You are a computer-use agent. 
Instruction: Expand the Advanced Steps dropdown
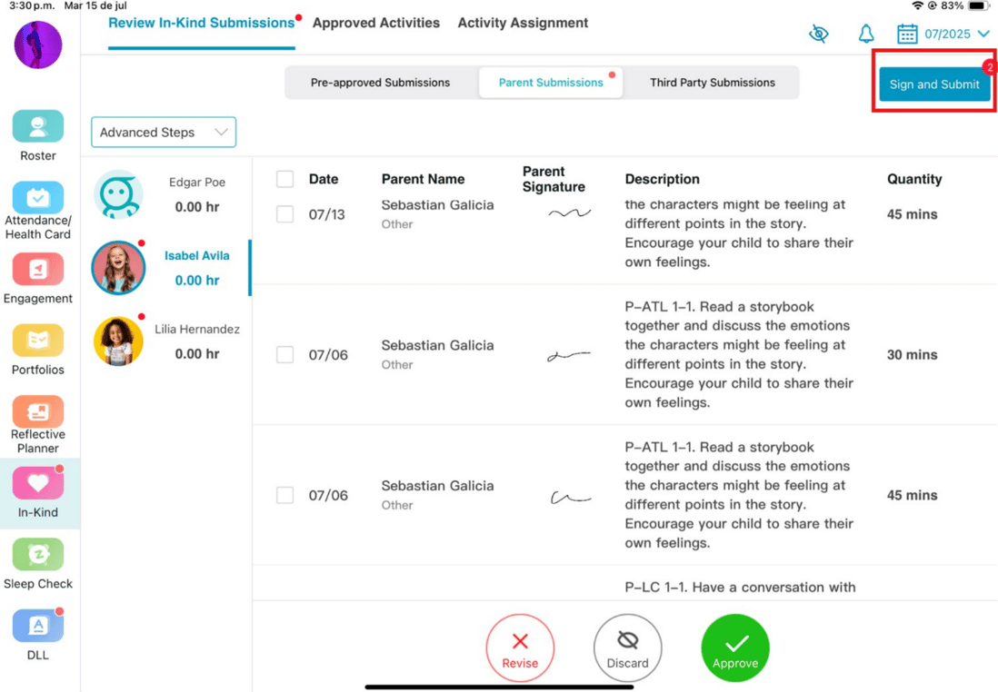pos(164,133)
